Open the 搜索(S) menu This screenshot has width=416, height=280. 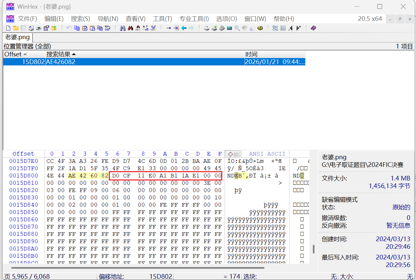[80, 19]
